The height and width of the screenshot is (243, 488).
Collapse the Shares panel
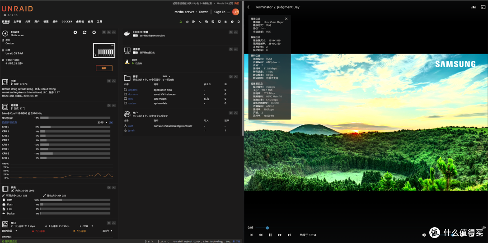(x=235, y=76)
